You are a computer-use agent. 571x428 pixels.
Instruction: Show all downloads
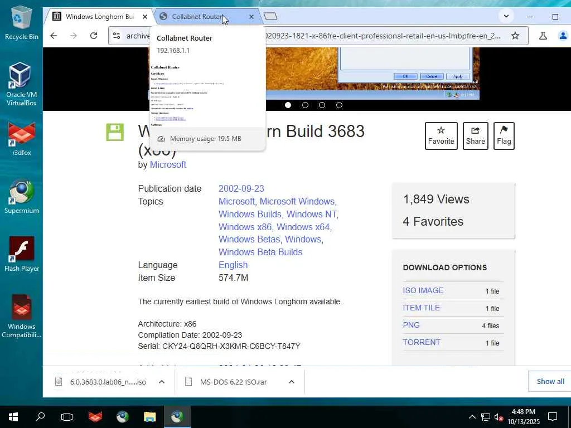pyautogui.click(x=550, y=381)
